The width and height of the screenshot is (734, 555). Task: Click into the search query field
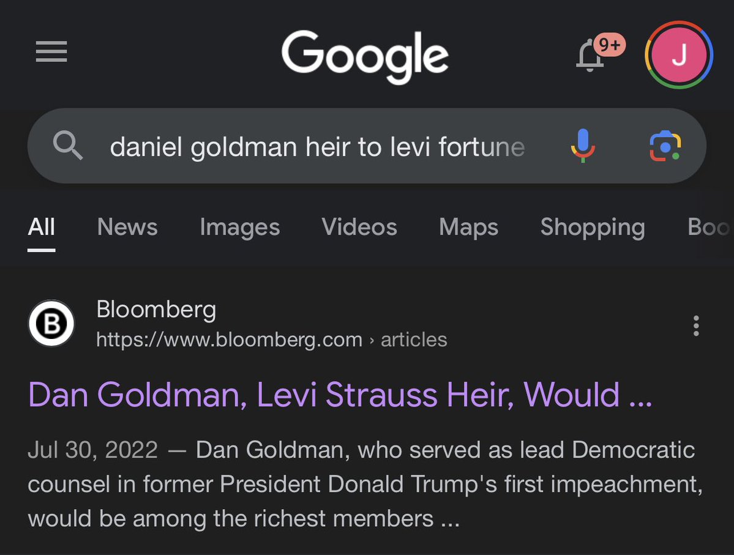(x=317, y=147)
